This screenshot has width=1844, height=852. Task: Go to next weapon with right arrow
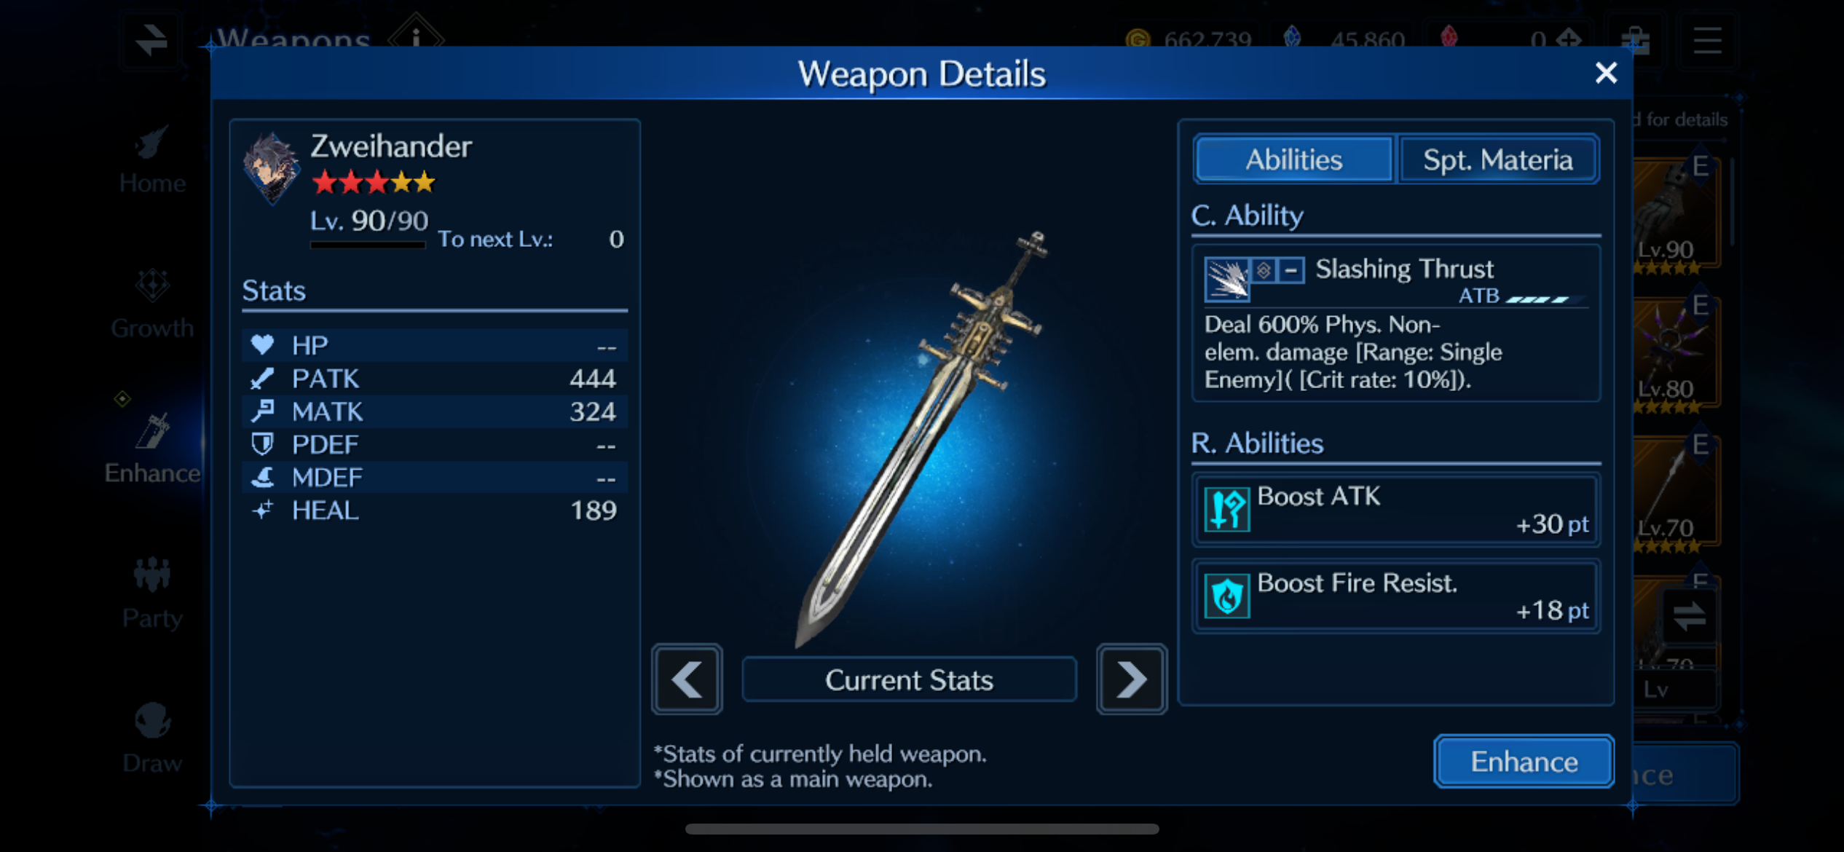click(x=1131, y=679)
